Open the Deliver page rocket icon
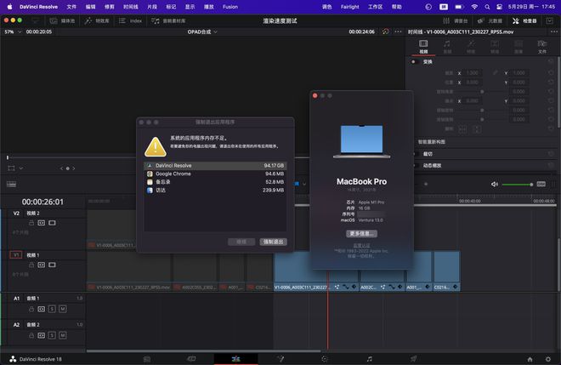This screenshot has height=365, width=561. (413, 359)
